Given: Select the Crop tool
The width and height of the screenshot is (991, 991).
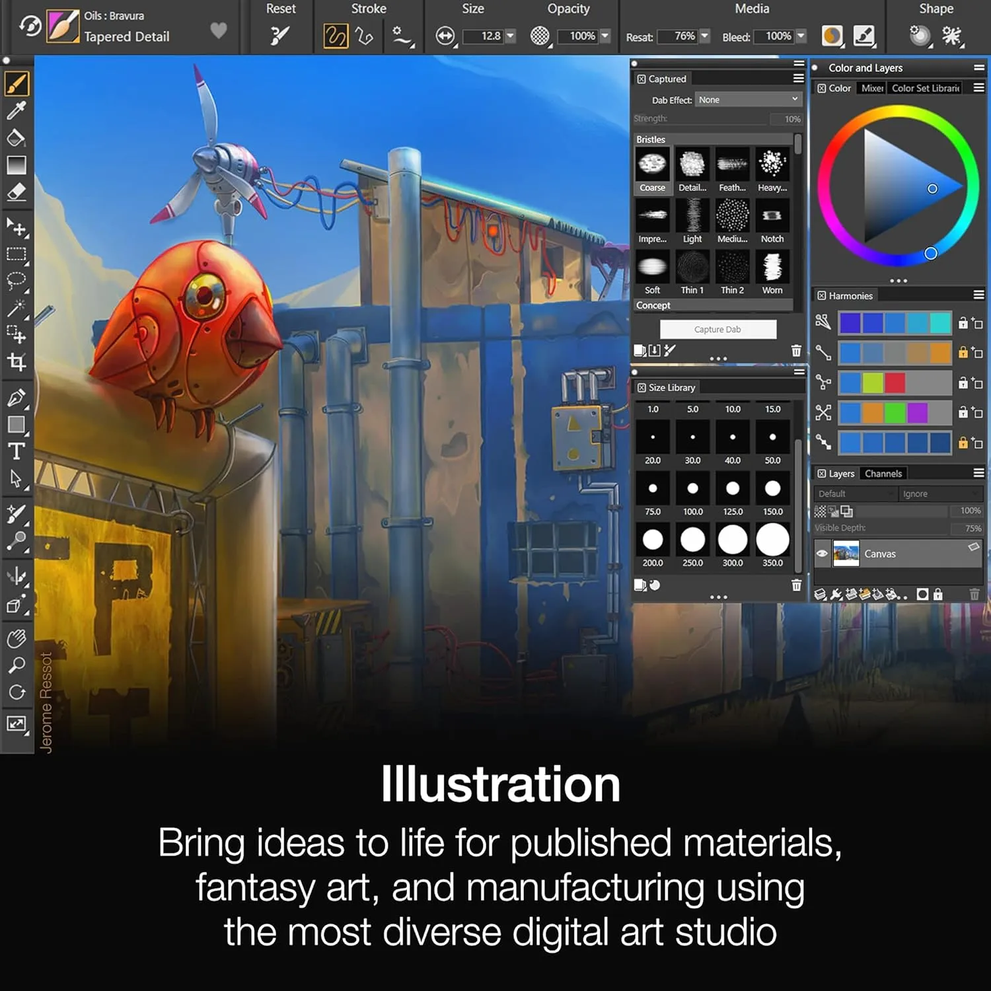Looking at the screenshot, I should coord(18,362).
